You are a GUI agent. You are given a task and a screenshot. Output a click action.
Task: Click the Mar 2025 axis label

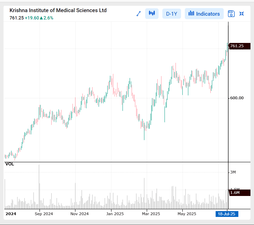click(151, 214)
